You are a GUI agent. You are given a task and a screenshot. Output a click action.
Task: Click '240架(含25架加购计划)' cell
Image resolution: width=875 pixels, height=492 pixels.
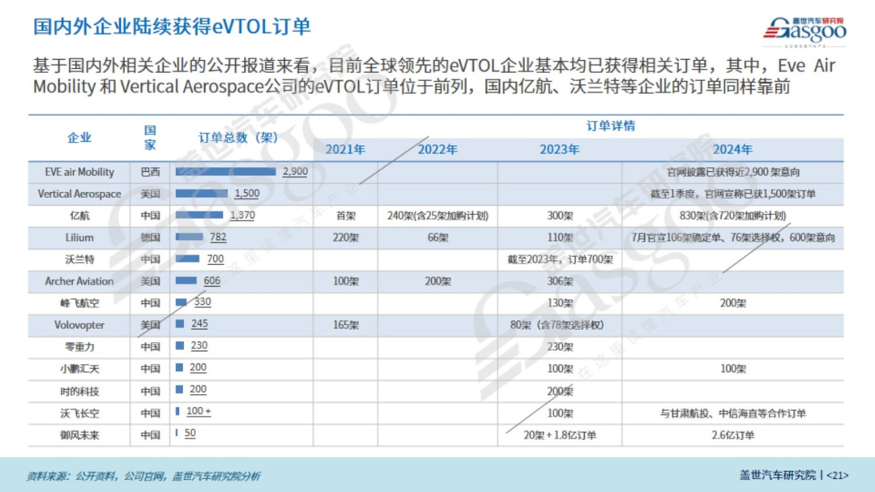click(438, 216)
